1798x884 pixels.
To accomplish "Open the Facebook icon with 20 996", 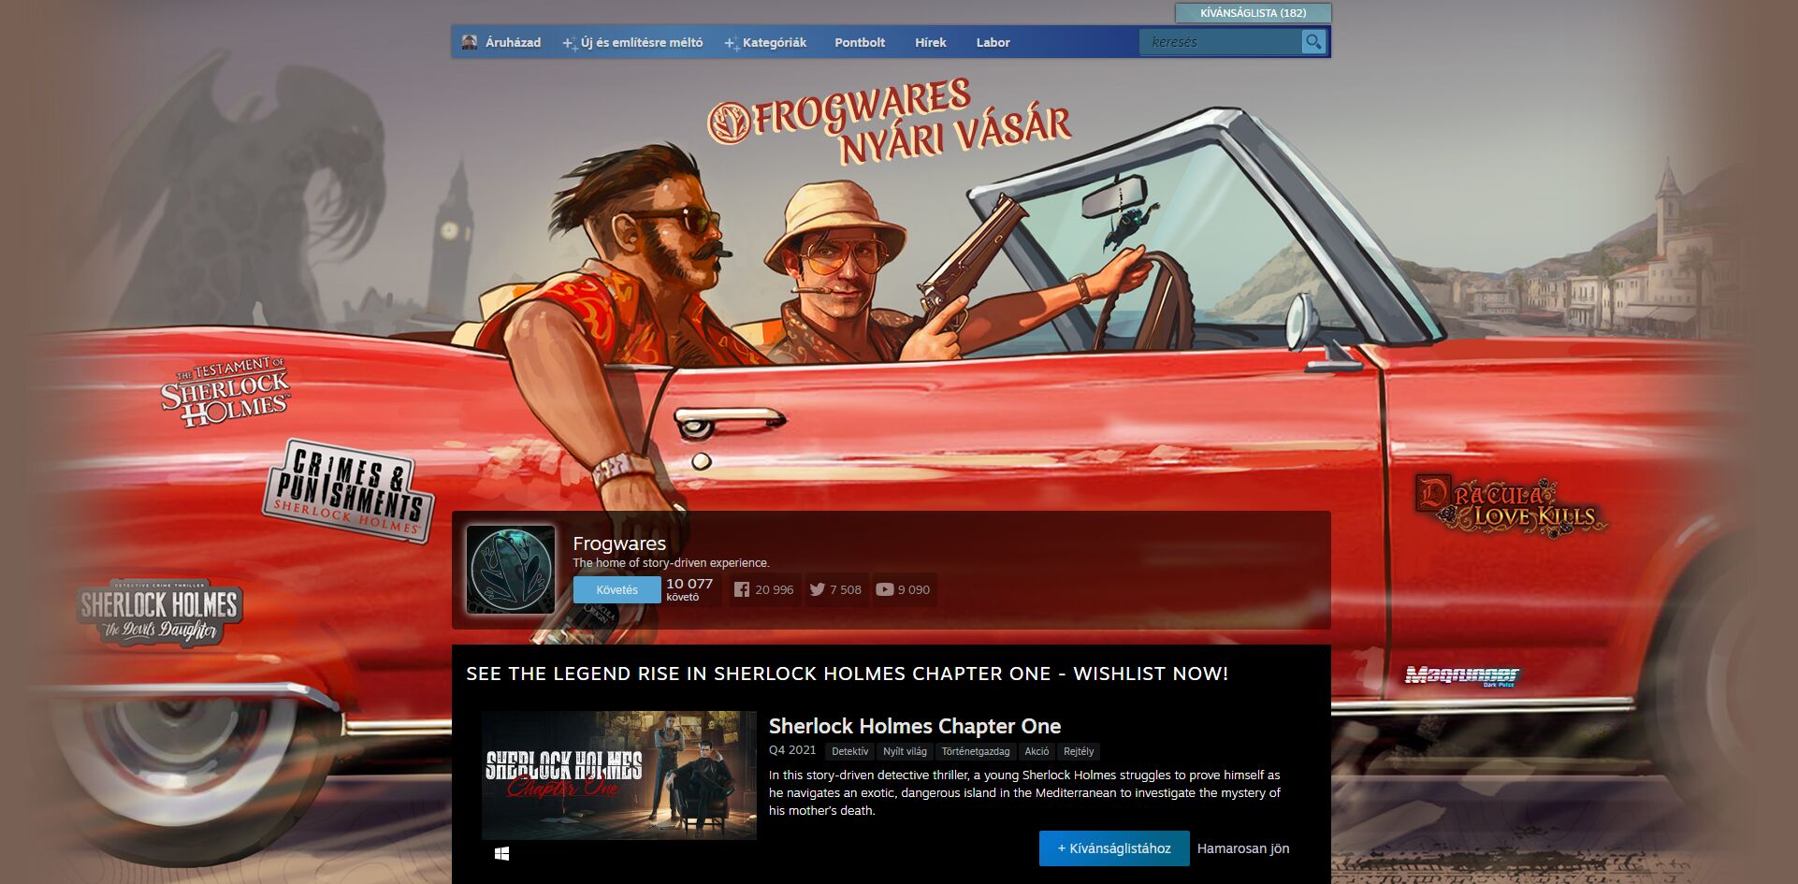I will pyautogui.click(x=763, y=589).
